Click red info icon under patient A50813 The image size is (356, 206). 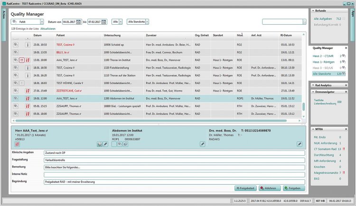point(17,144)
